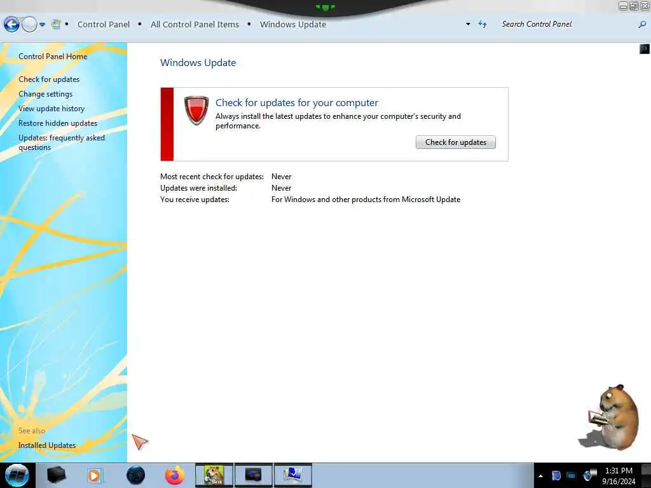Click the greyed Forward navigation button
Image resolution: width=651 pixels, height=488 pixels.
click(29, 25)
